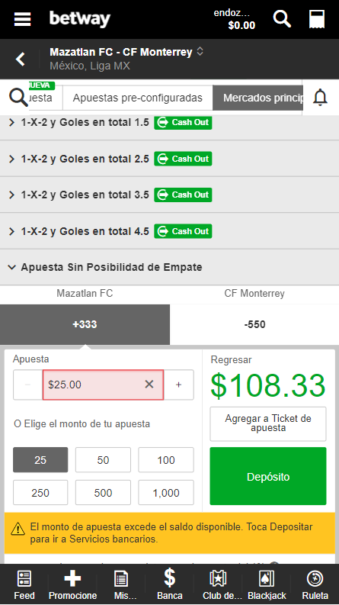Open Banca dollar icon

[169, 585]
